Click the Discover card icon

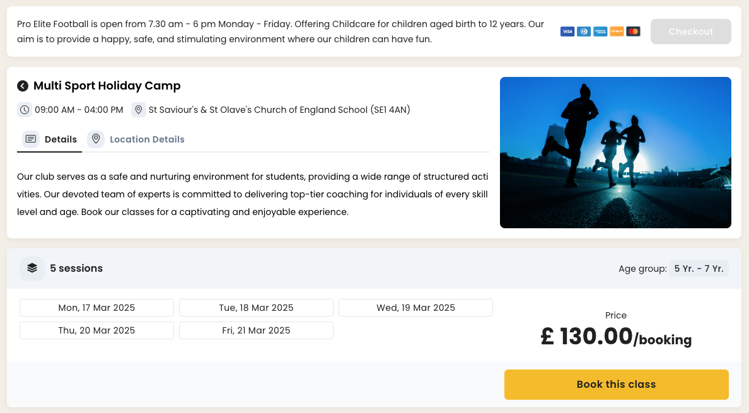click(617, 32)
